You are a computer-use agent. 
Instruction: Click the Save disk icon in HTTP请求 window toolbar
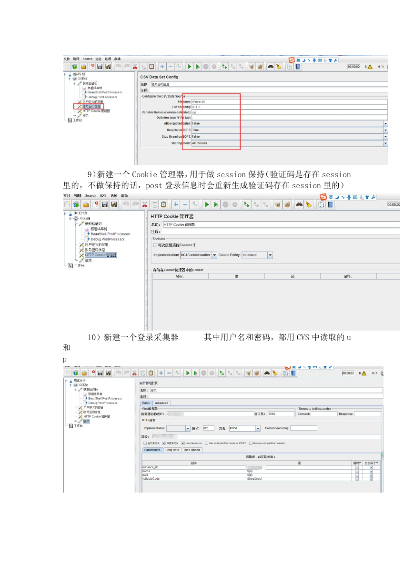coord(100,373)
